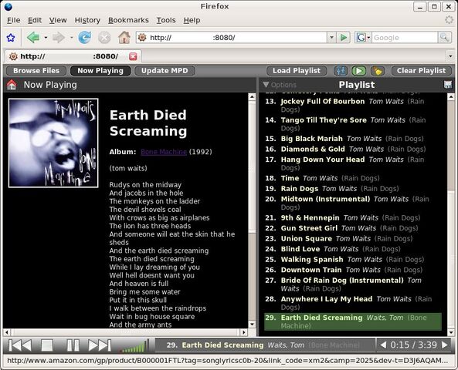Click the Update MPD button
Screen dimensions: 458x370
(x=165, y=71)
